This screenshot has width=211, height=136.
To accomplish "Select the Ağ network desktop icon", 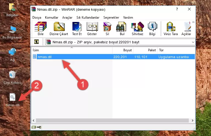I will point(12,55).
